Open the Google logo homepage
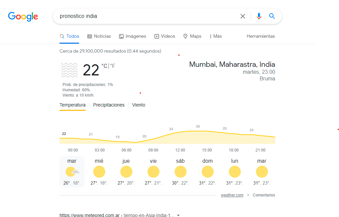The height and width of the screenshot is (217, 339). pyautogui.click(x=23, y=17)
